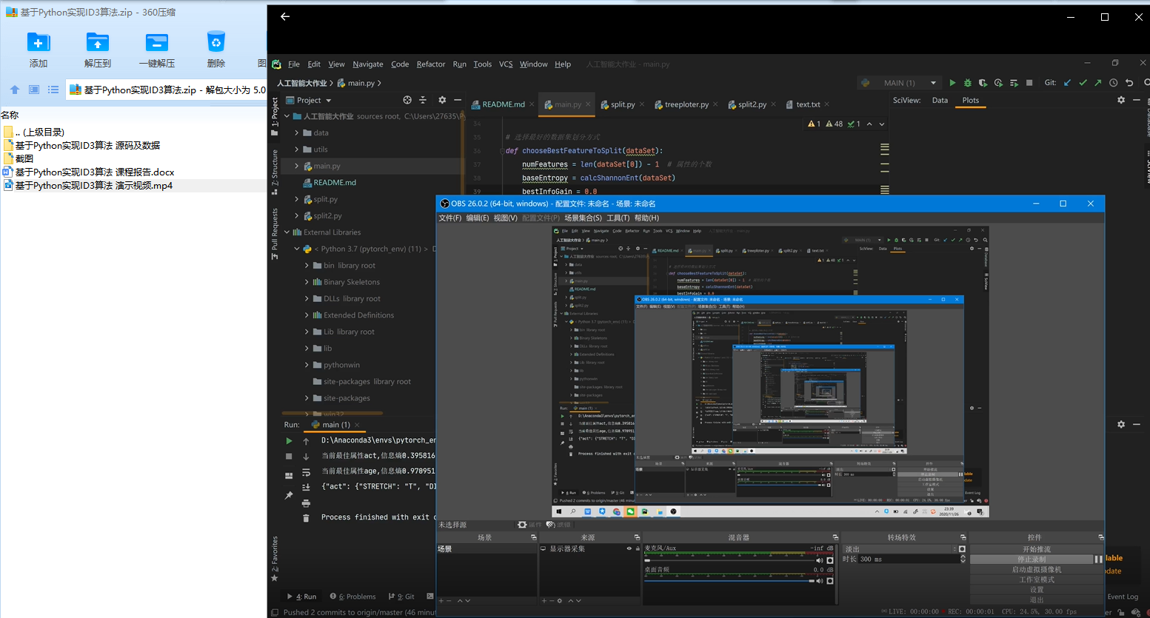Viewport: 1150px width, 618px height.
Task: Click the locate target icon in Project panel
Action: click(x=407, y=100)
